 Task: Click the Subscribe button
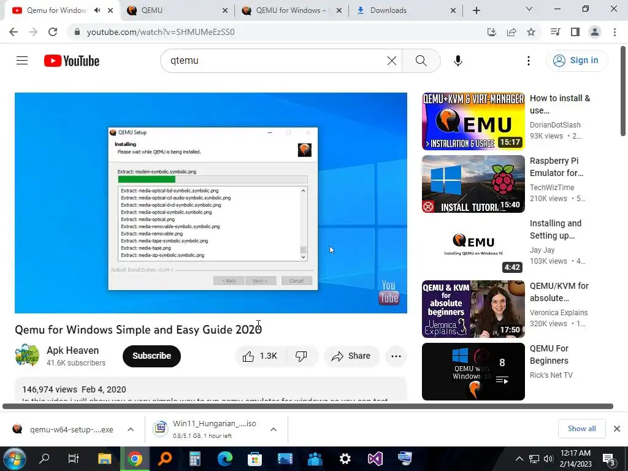point(151,356)
